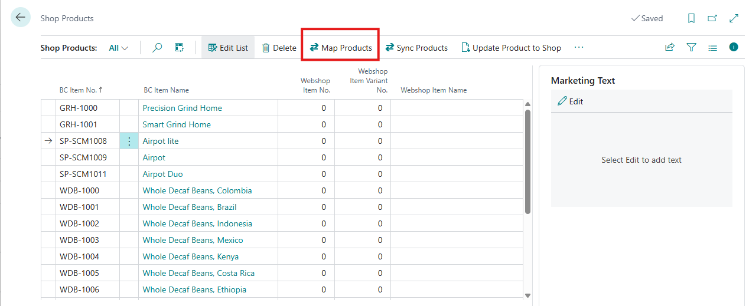Open the All views dropdown

click(119, 48)
